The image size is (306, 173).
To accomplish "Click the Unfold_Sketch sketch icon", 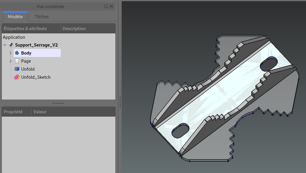I will 17,77.
